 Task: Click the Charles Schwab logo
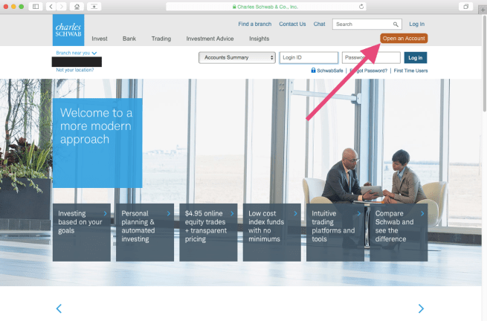tap(68, 30)
